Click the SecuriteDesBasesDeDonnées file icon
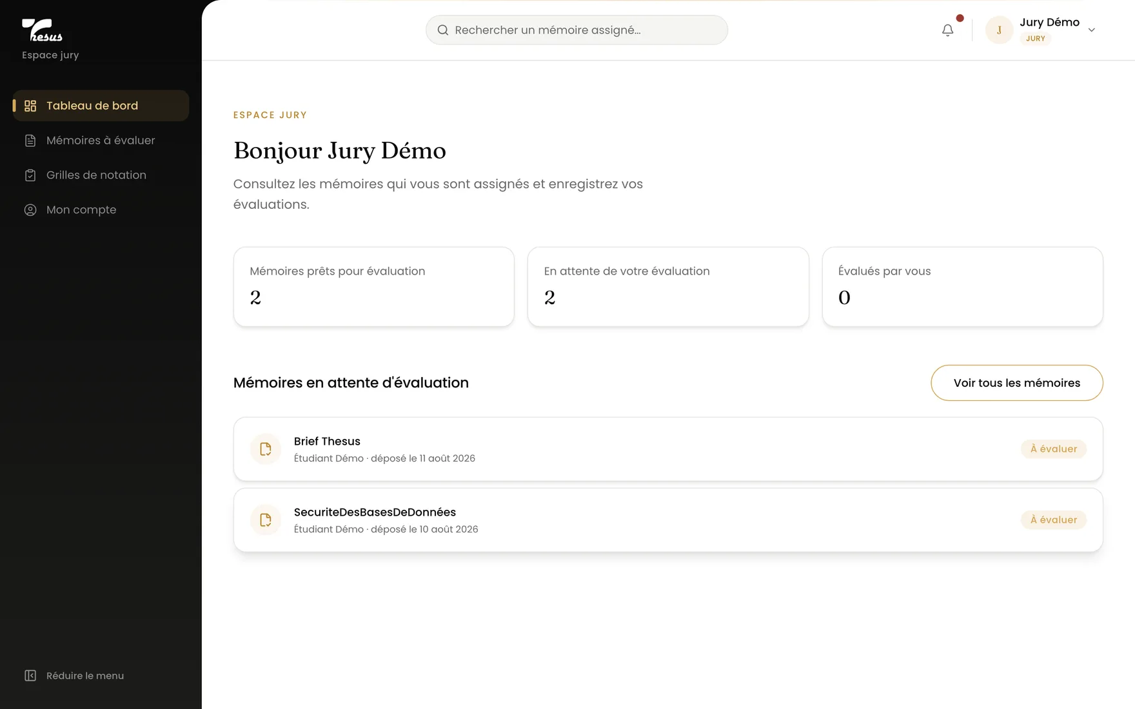Viewport: 1135px width, 709px height. click(x=266, y=520)
